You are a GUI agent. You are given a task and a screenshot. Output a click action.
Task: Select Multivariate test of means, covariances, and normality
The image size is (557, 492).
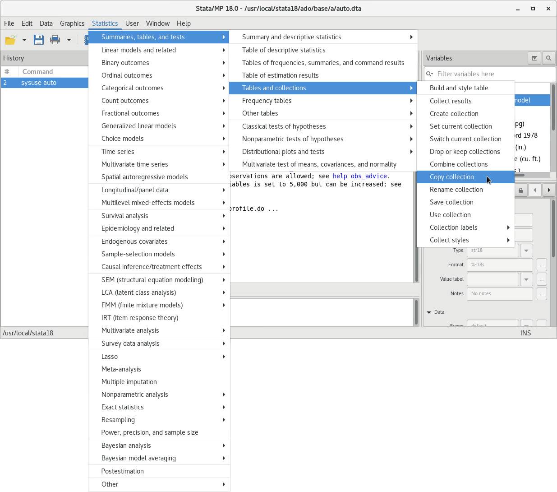pyautogui.click(x=323, y=164)
